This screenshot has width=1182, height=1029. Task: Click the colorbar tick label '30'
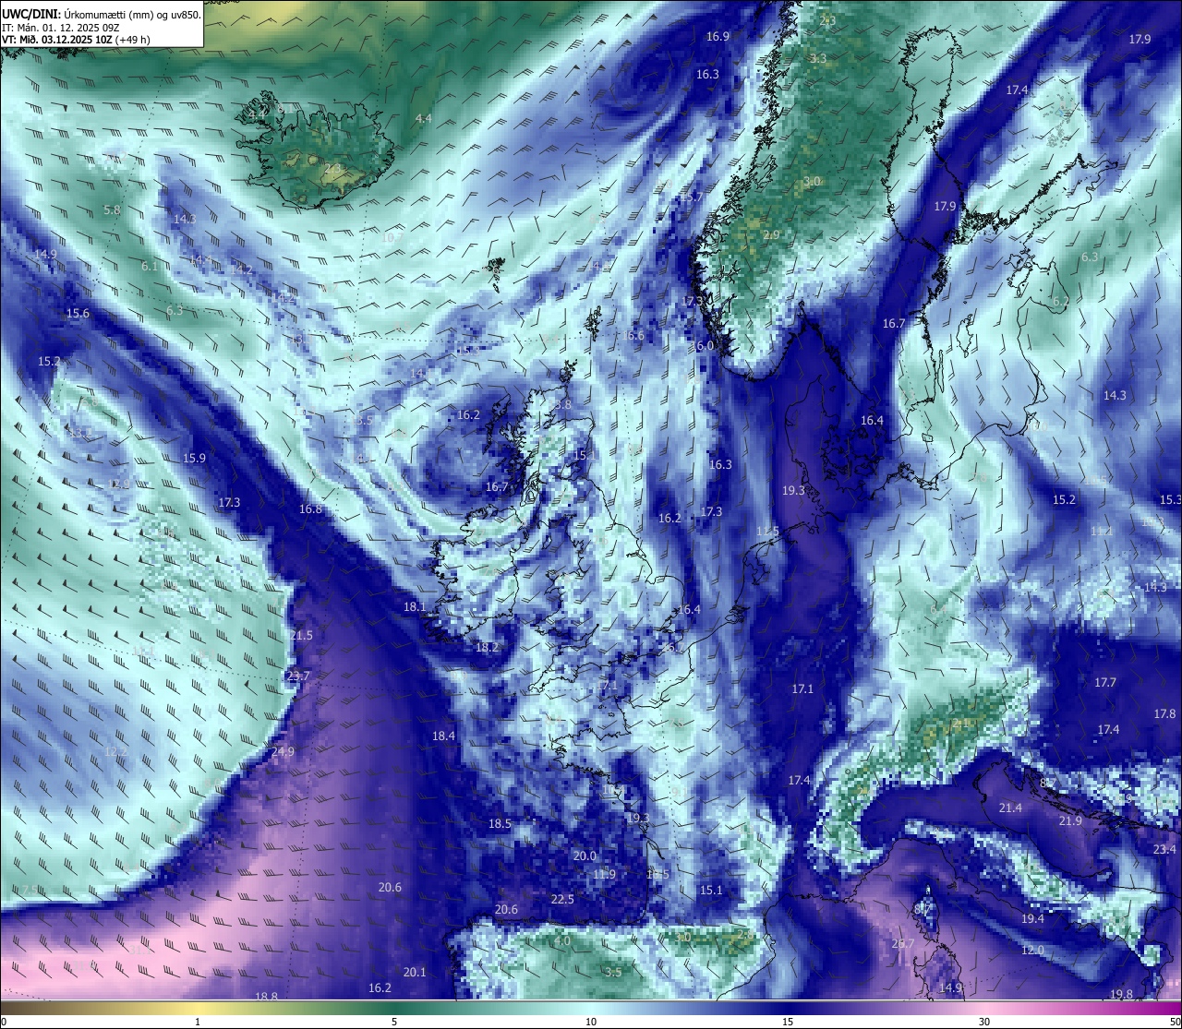(x=984, y=1022)
